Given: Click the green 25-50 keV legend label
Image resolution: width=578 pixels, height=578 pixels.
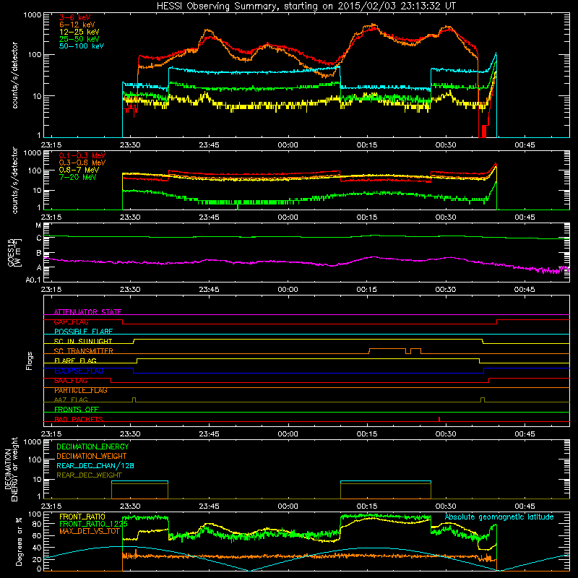Looking at the screenshot, I should (x=79, y=39).
